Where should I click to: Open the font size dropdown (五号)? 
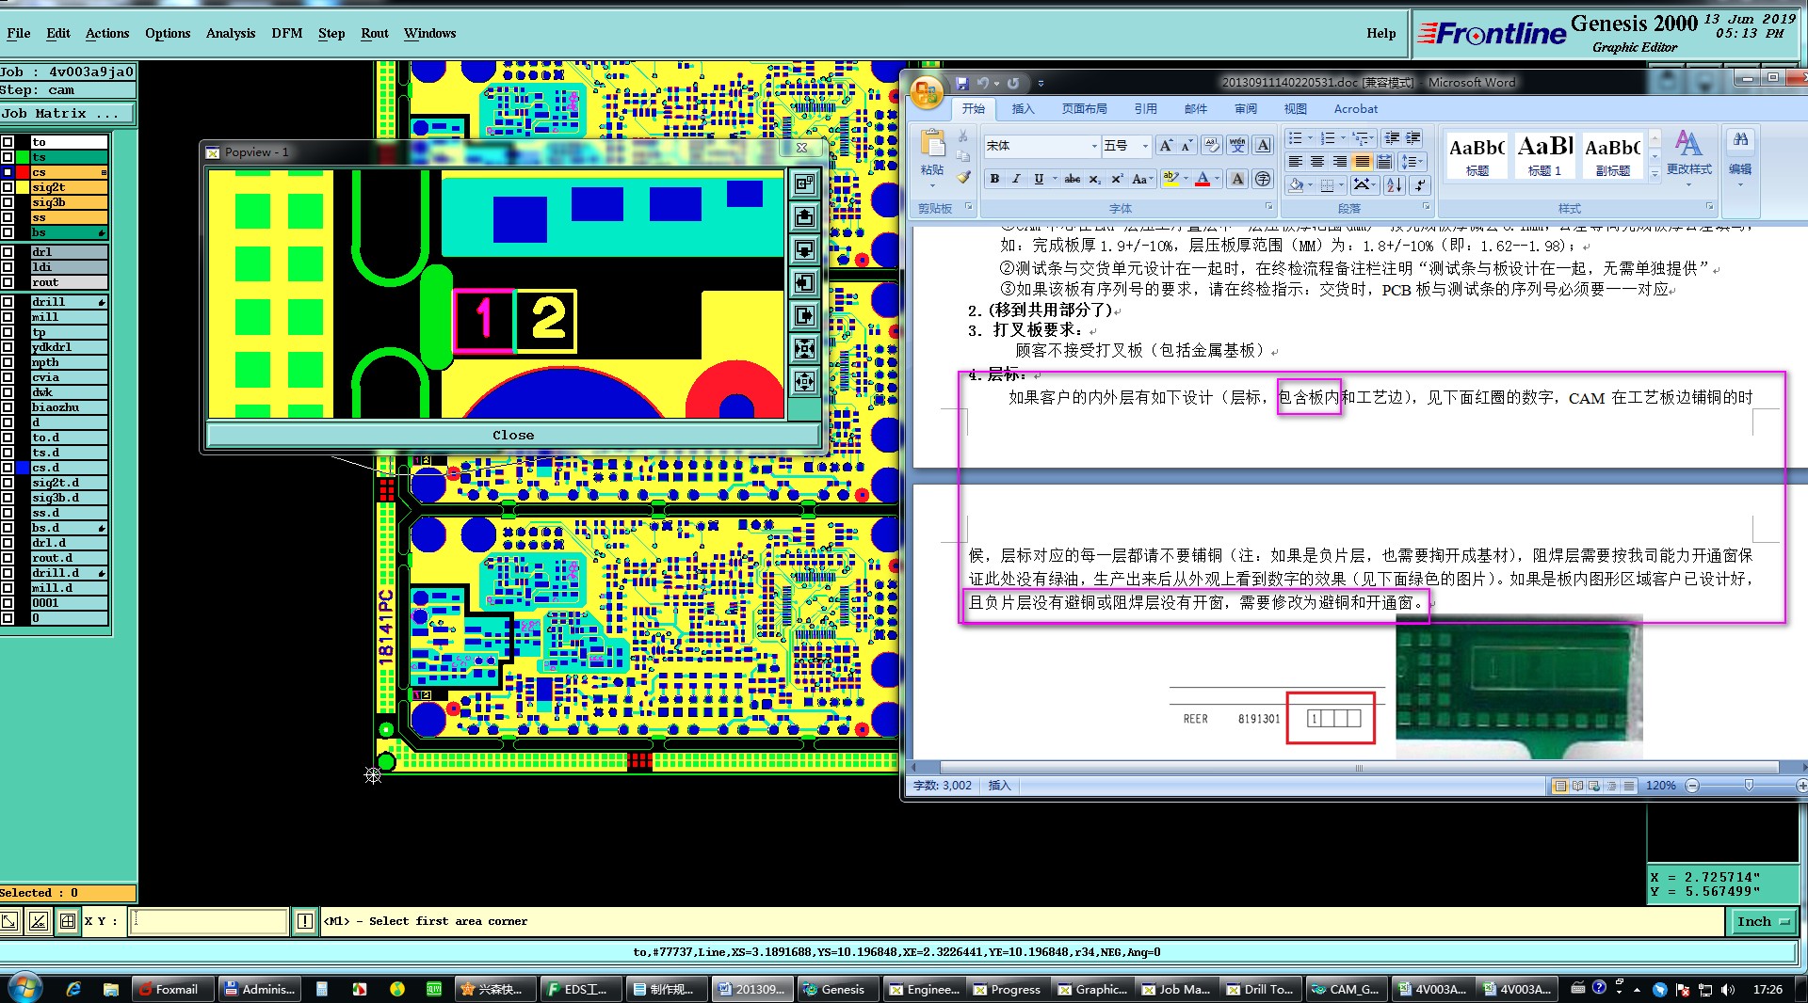click(x=1145, y=146)
